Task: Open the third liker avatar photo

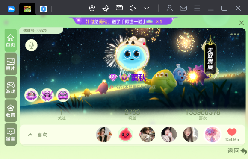Action: [147, 135]
